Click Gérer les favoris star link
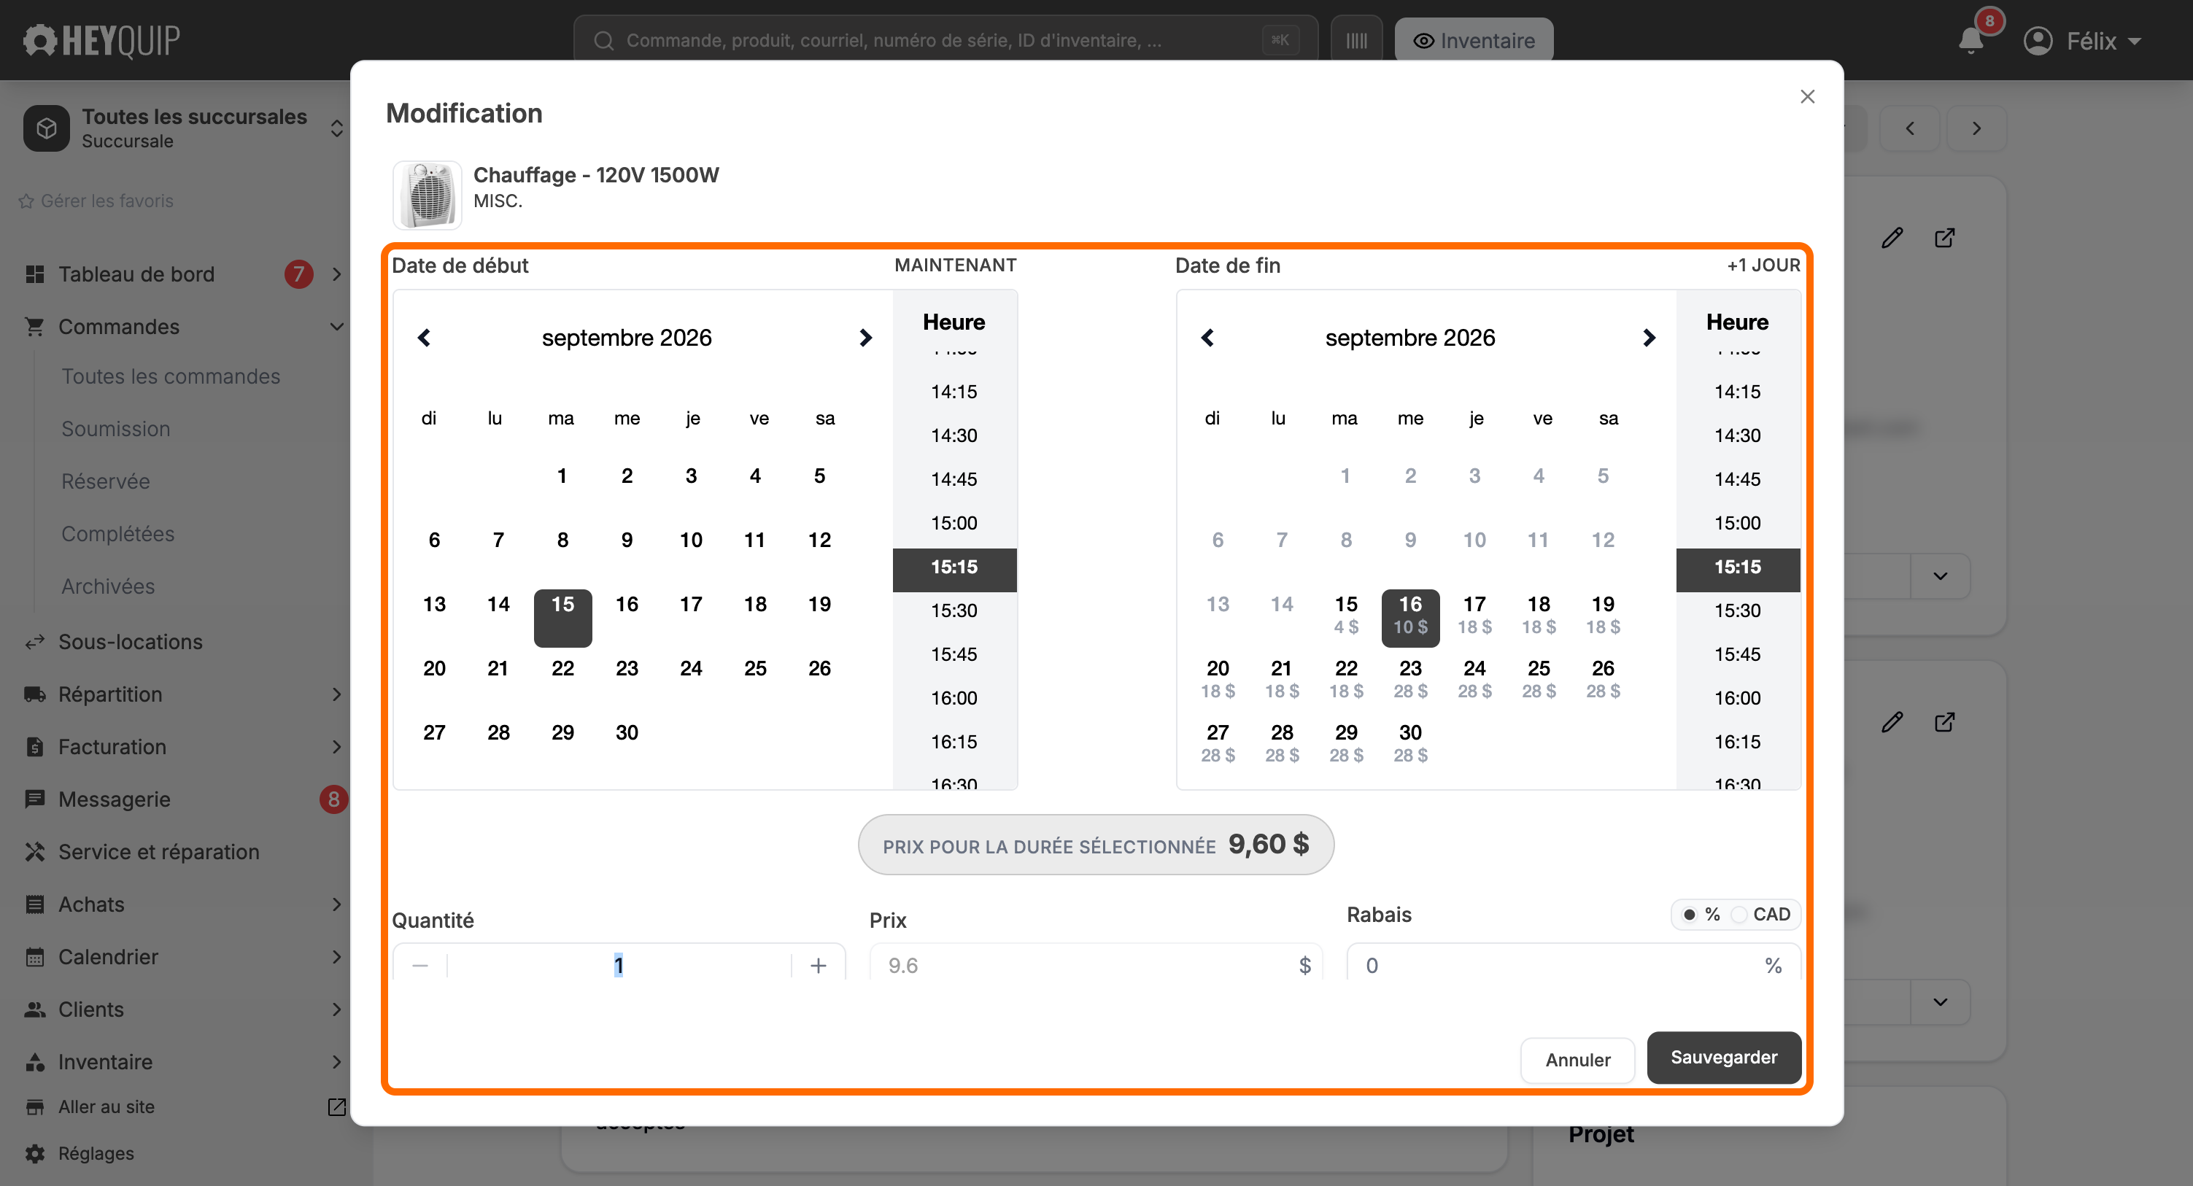Viewport: 2193px width, 1186px height. 96,201
